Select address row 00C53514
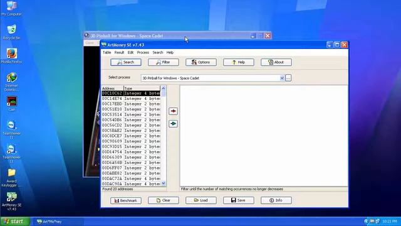The height and width of the screenshot is (226, 401). click(131, 114)
